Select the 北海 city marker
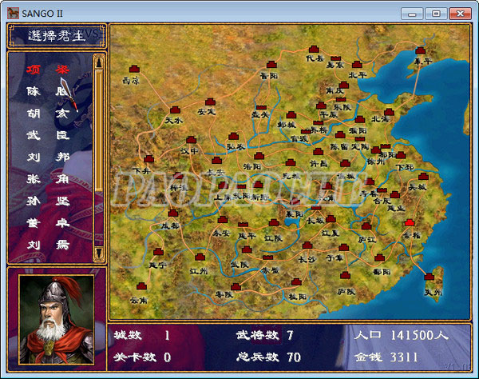The width and height of the screenshot is (479, 379). pyautogui.click(x=389, y=112)
